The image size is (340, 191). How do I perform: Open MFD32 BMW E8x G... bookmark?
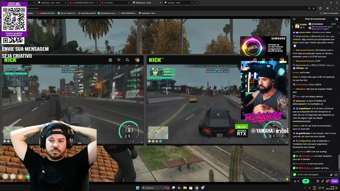pyautogui.click(x=127, y=13)
